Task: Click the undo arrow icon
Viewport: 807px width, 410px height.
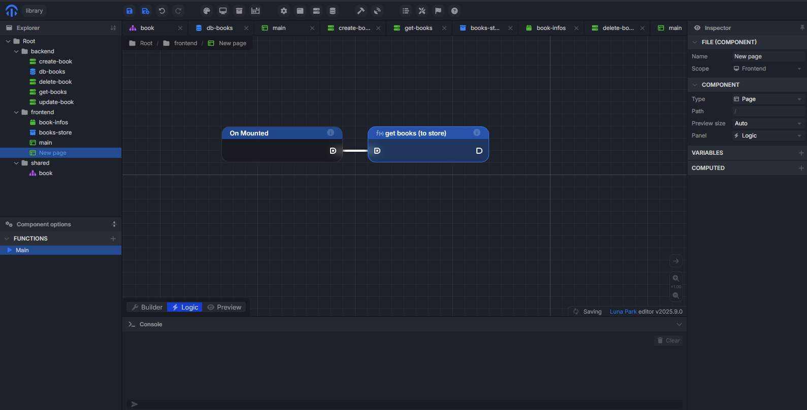Action: coord(162,11)
